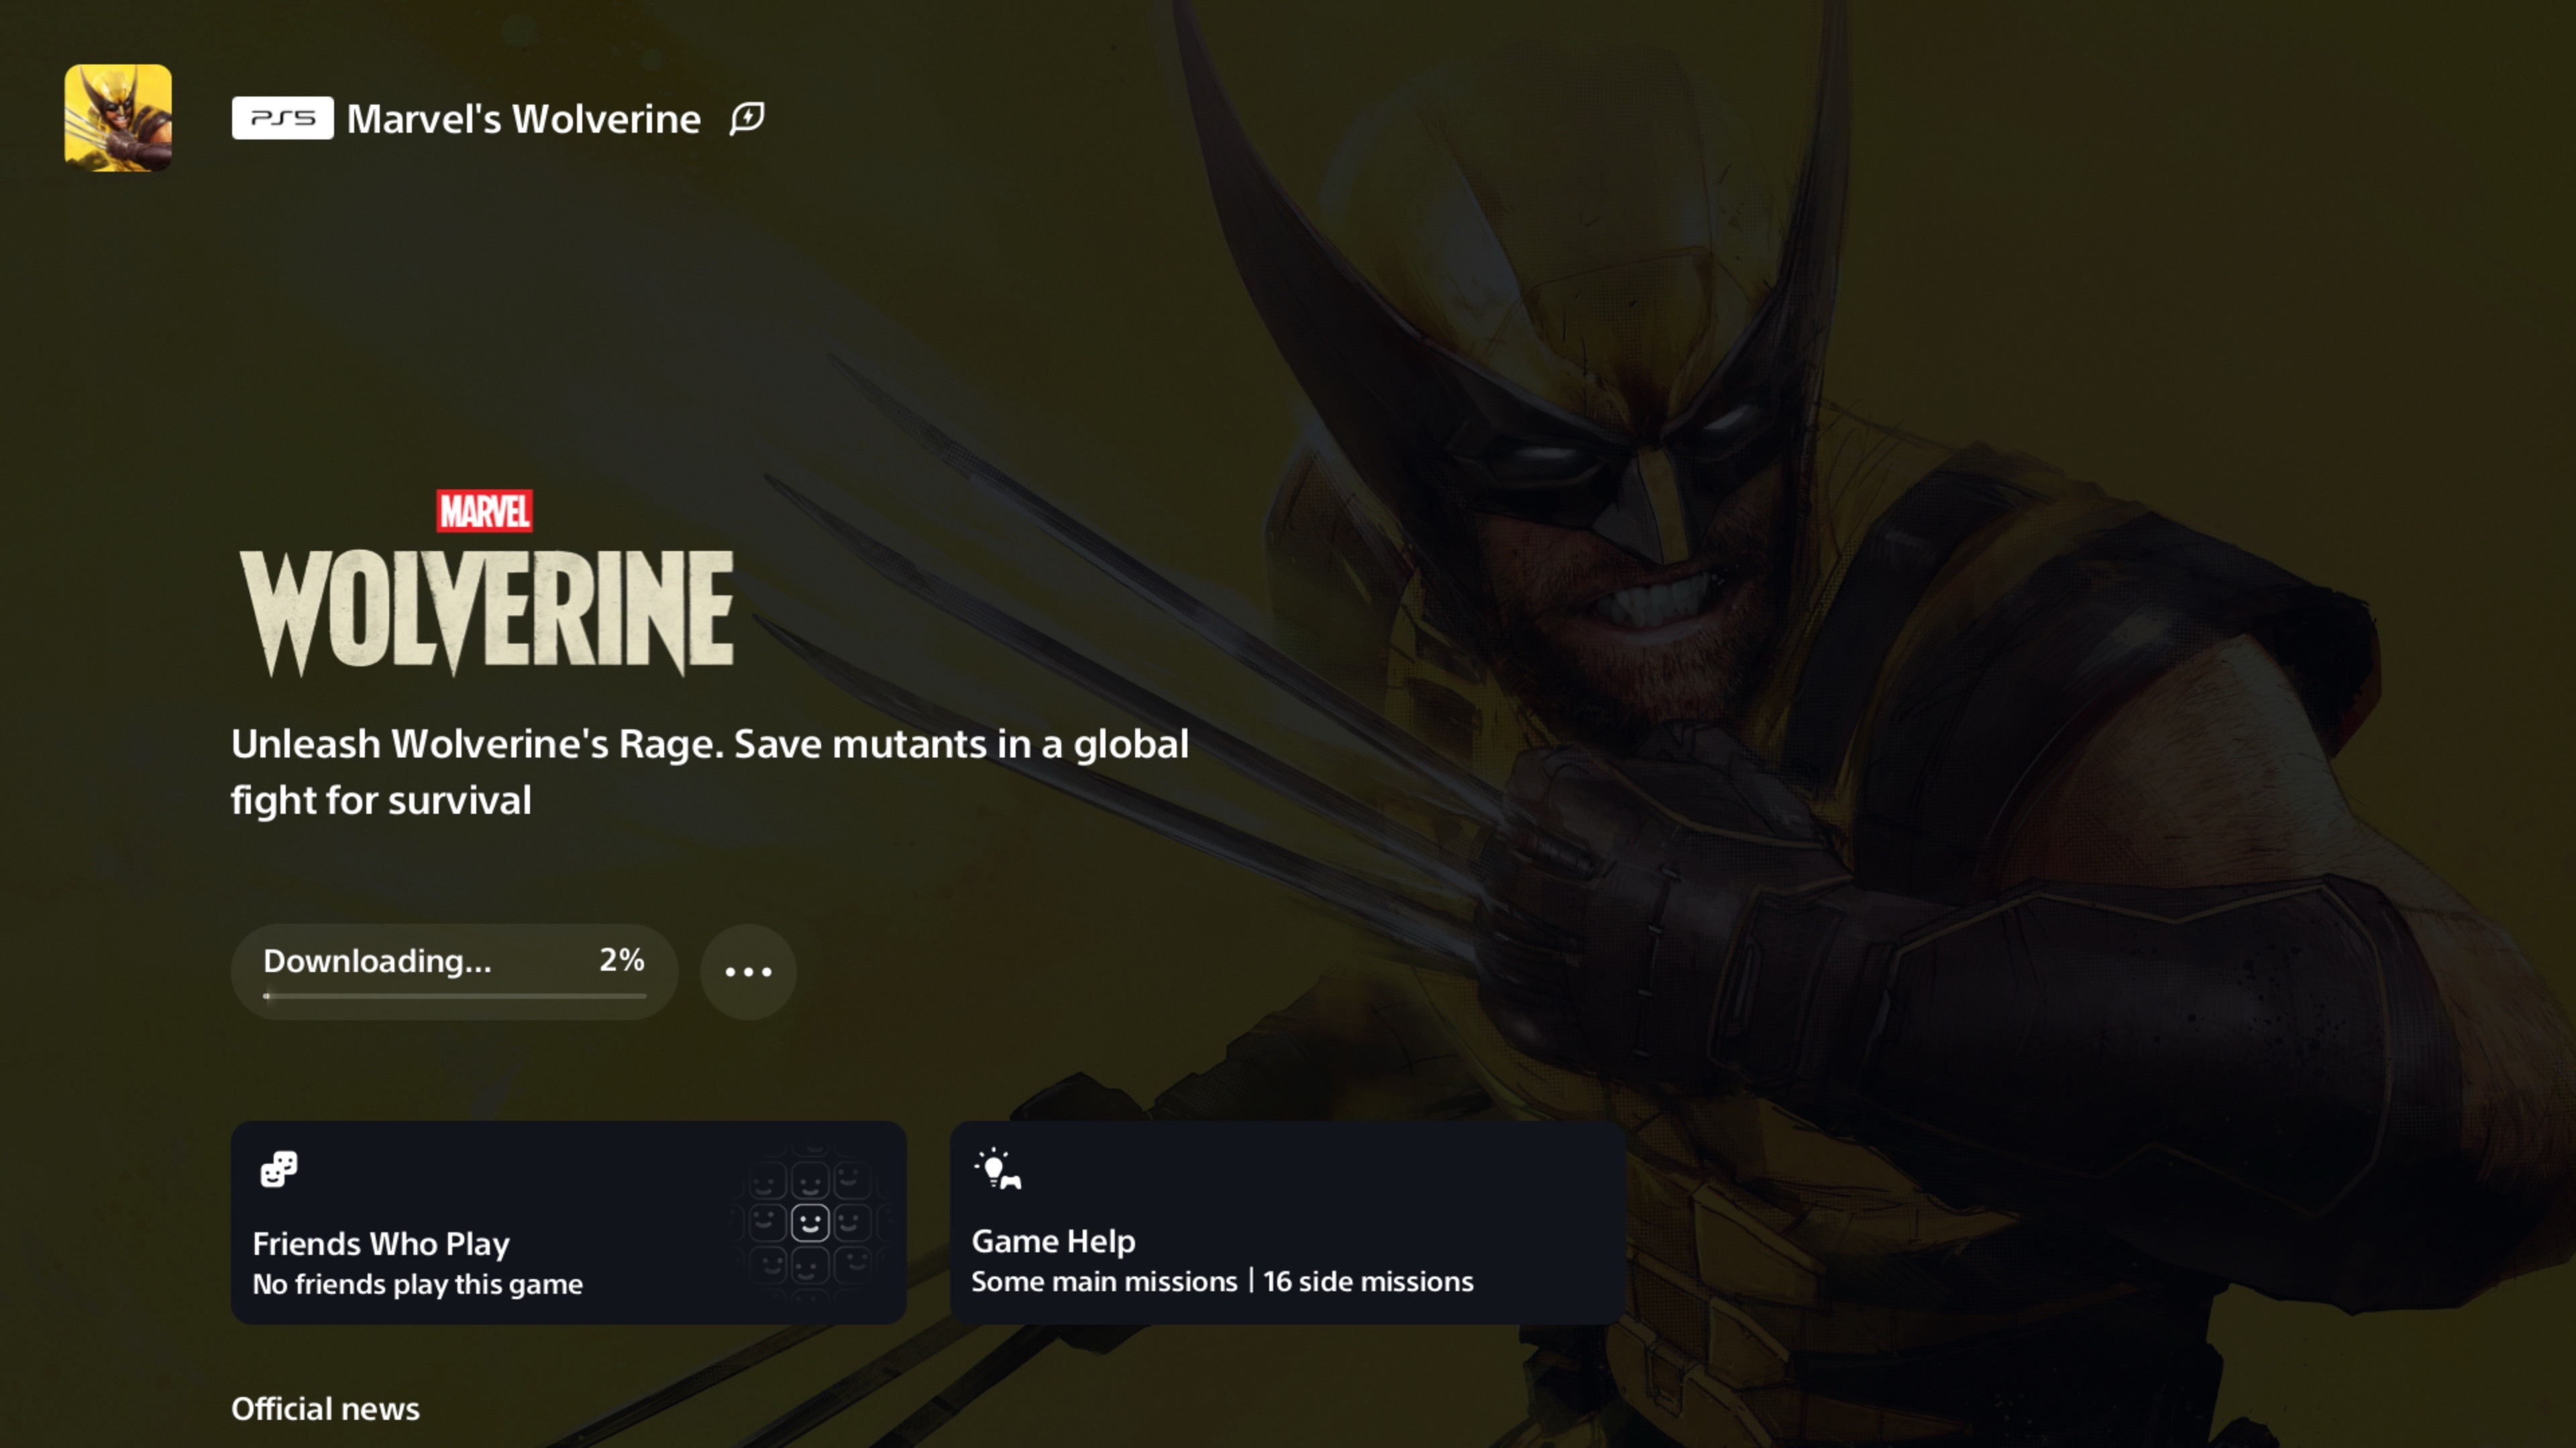Click 'Some main missions' text

pyautogui.click(x=1104, y=1281)
